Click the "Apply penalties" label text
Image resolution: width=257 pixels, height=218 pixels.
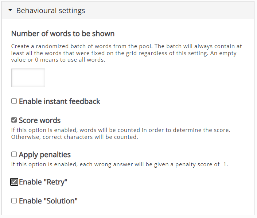tap(44, 155)
